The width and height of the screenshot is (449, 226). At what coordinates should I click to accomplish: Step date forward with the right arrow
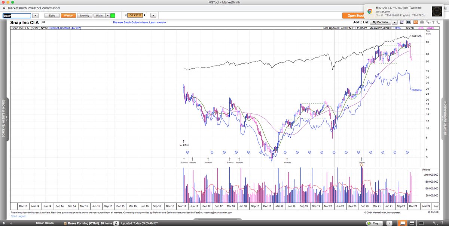[x=145, y=16]
